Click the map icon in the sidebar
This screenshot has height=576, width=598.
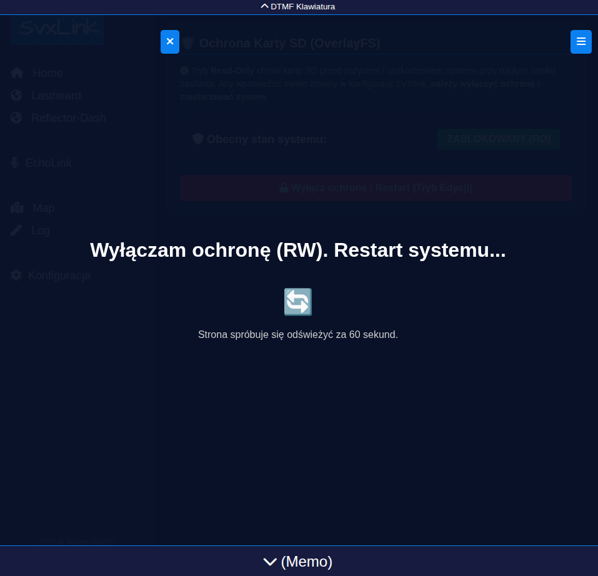(x=17, y=208)
